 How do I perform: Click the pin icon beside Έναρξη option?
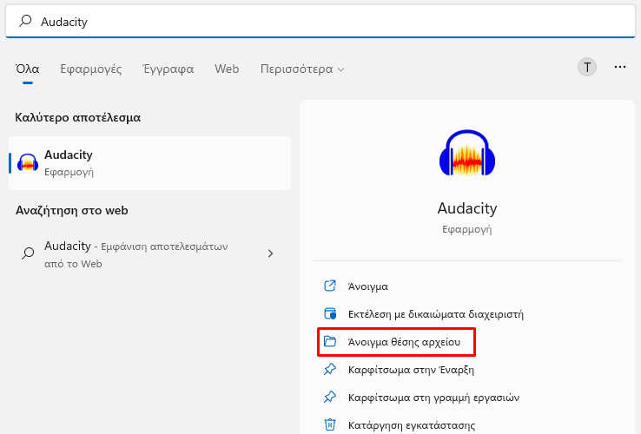330,369
